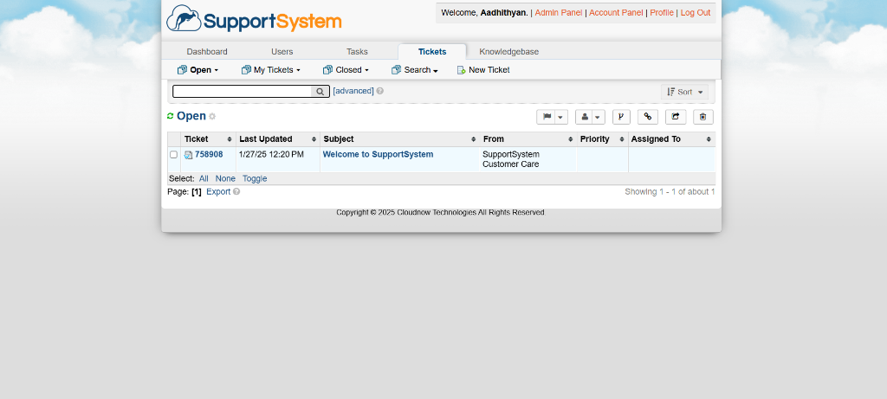Open queue settings gear next to Open
The image size is (887, 399).
coord(212,117)
